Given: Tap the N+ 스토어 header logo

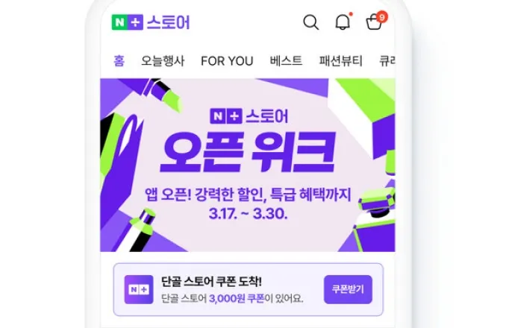Looking at the screenshot, I should (x=151, y=22).
